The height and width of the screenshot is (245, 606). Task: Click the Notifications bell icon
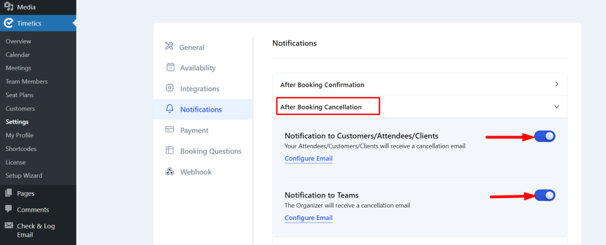170,109
